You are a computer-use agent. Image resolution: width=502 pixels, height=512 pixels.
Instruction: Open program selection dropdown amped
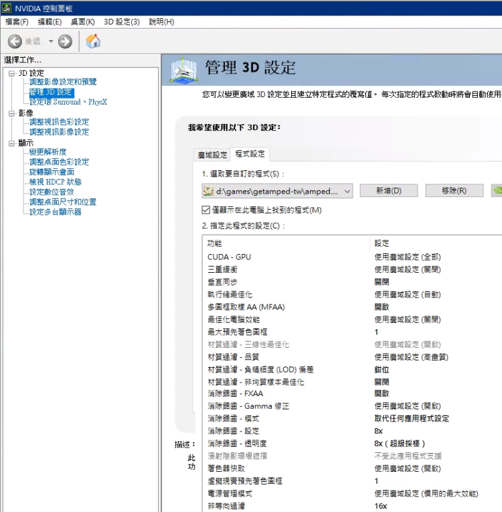(x=277, y=191)
